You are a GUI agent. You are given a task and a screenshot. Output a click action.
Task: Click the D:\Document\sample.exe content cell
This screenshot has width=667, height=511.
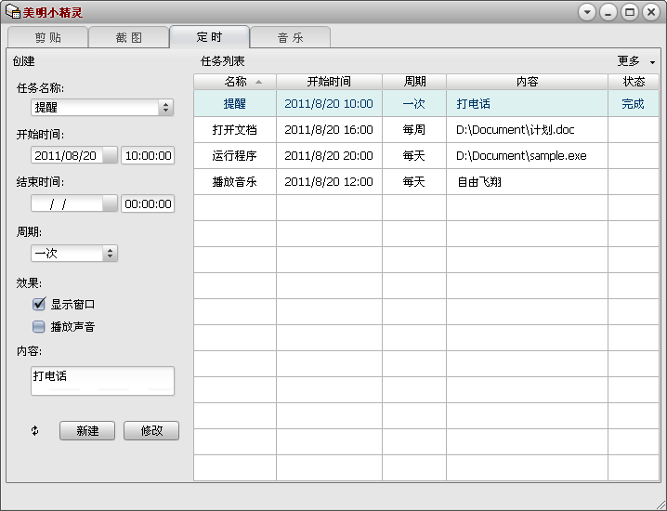527,155
